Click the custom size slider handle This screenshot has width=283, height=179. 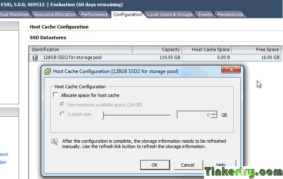[x=102, y=115]
